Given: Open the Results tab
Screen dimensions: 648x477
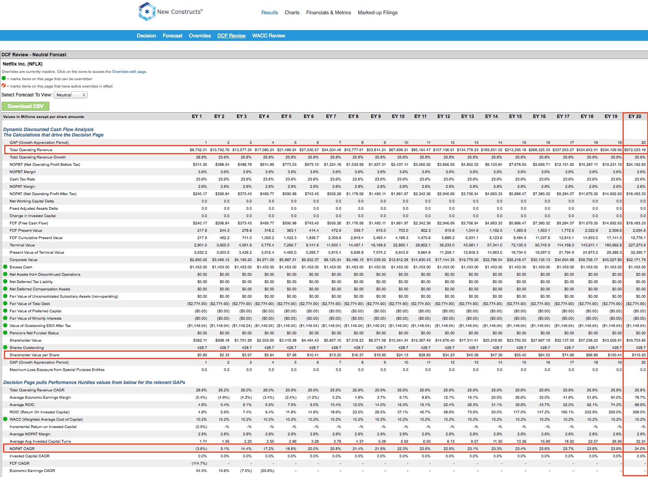Looking at the screenshot, I should pos(269,13).
